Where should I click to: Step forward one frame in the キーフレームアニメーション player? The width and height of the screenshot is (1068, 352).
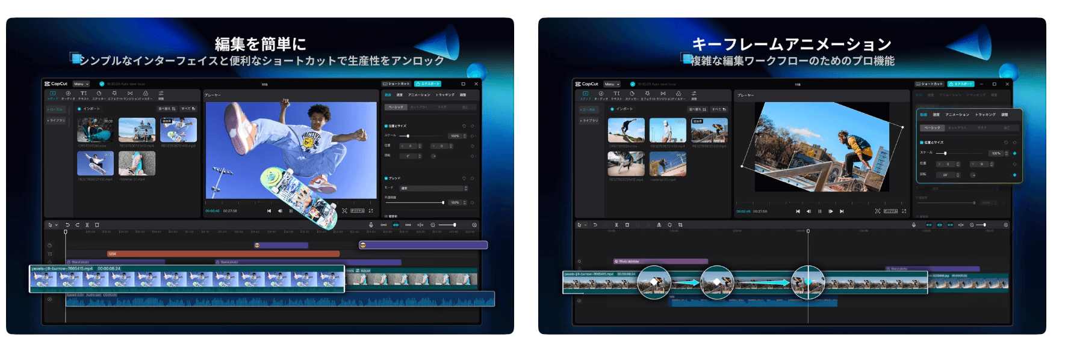click(x=831, y=211)
